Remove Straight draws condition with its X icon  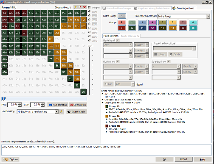pyautogui.click(x=169, y=61)
